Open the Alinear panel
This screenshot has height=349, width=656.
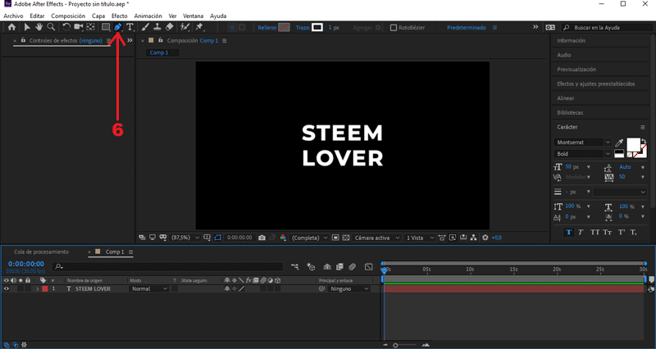(x=566, y=97)
